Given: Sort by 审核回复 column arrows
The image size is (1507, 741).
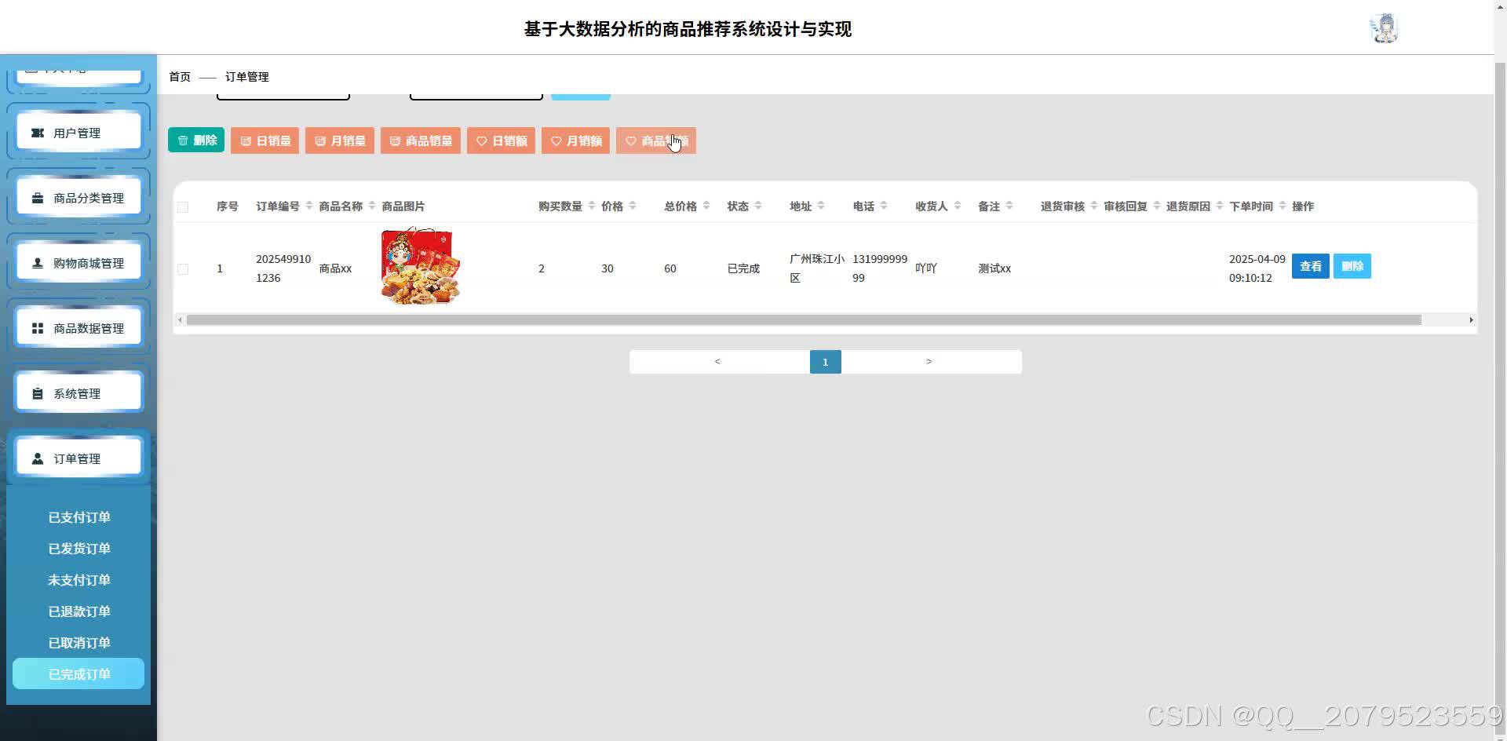Looking at the screenshot, I should point(1157,206).
